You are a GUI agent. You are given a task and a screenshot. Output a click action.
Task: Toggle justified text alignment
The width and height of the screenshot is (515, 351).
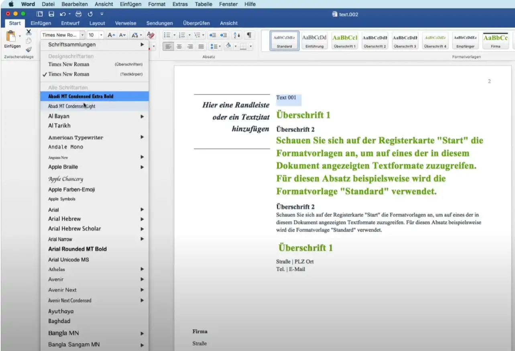pyautogui.click(x=201, y=47)
